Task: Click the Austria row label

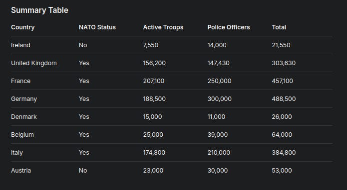Action: pos(21,171)
